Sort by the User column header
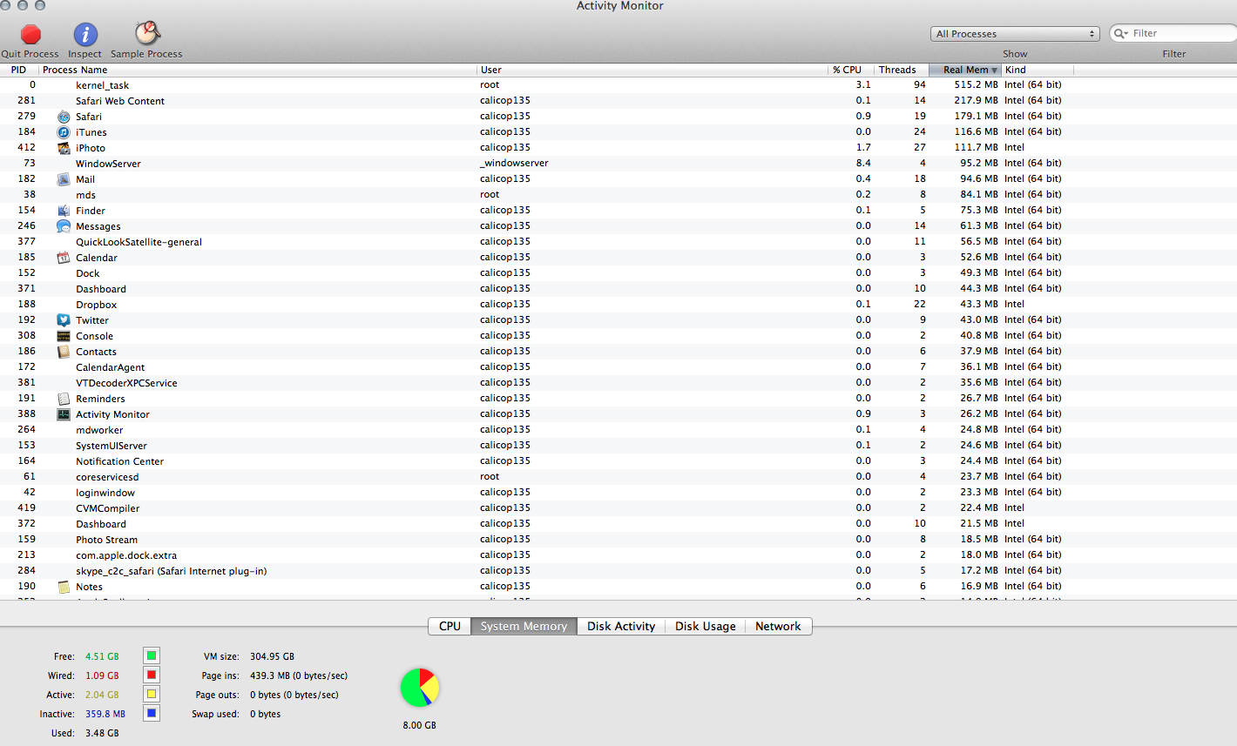 (x=652, y=70)
